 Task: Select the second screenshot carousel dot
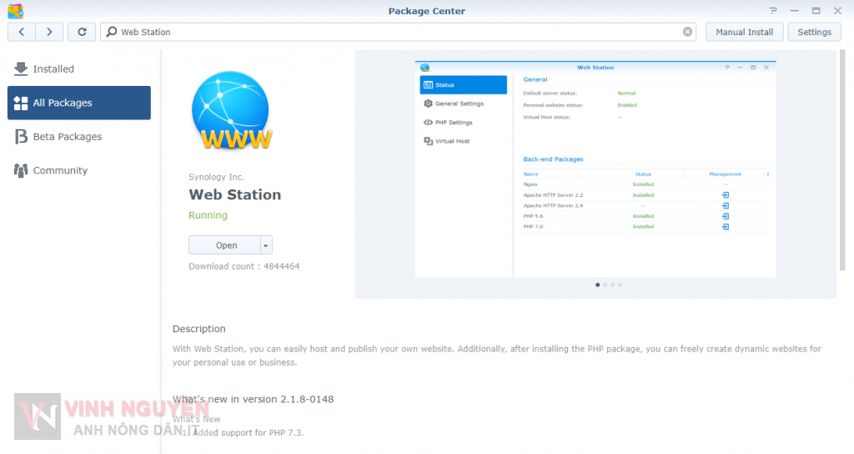pyautogui.click(x=605, y=285)
